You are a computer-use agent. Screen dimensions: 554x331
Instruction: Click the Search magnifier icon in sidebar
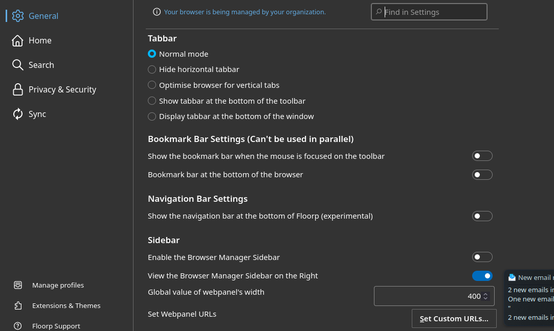[x=18, y=65]
